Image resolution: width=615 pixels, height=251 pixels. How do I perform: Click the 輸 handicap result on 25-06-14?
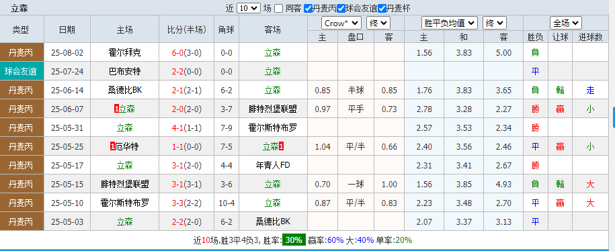[x=560, y=90]
